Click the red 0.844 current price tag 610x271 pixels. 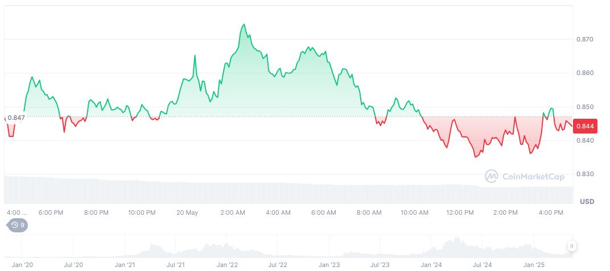click(x=585, y=126)
